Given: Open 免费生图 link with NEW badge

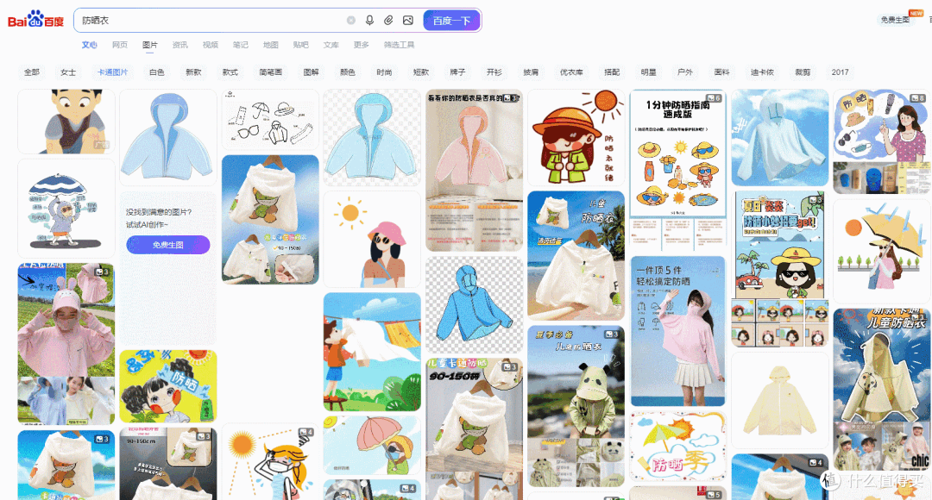Looking at the screenshot, I should click(x=895, y=20).
